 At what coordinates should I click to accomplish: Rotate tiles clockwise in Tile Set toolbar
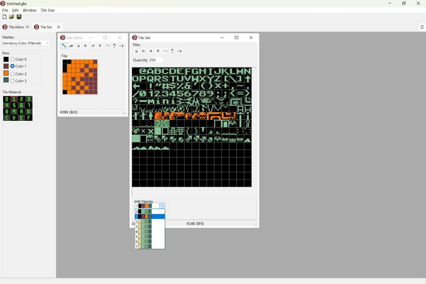[165, 51]
